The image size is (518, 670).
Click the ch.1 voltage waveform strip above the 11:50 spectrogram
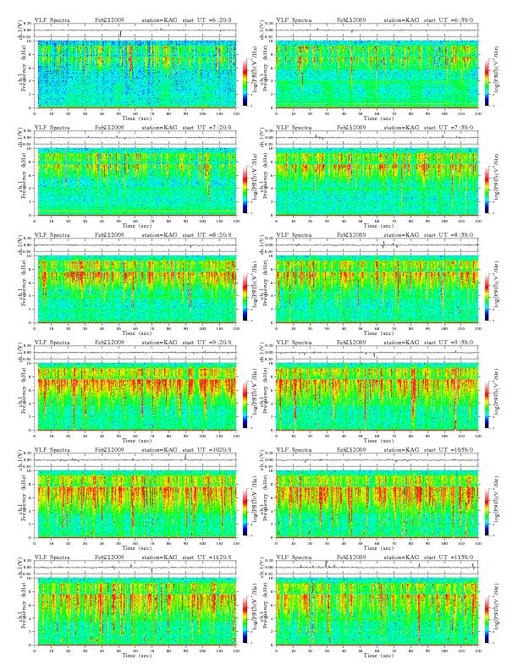(x=377, y=568)
